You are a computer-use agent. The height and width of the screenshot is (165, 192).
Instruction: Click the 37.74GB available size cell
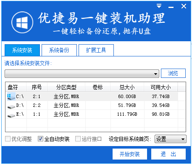160,96
